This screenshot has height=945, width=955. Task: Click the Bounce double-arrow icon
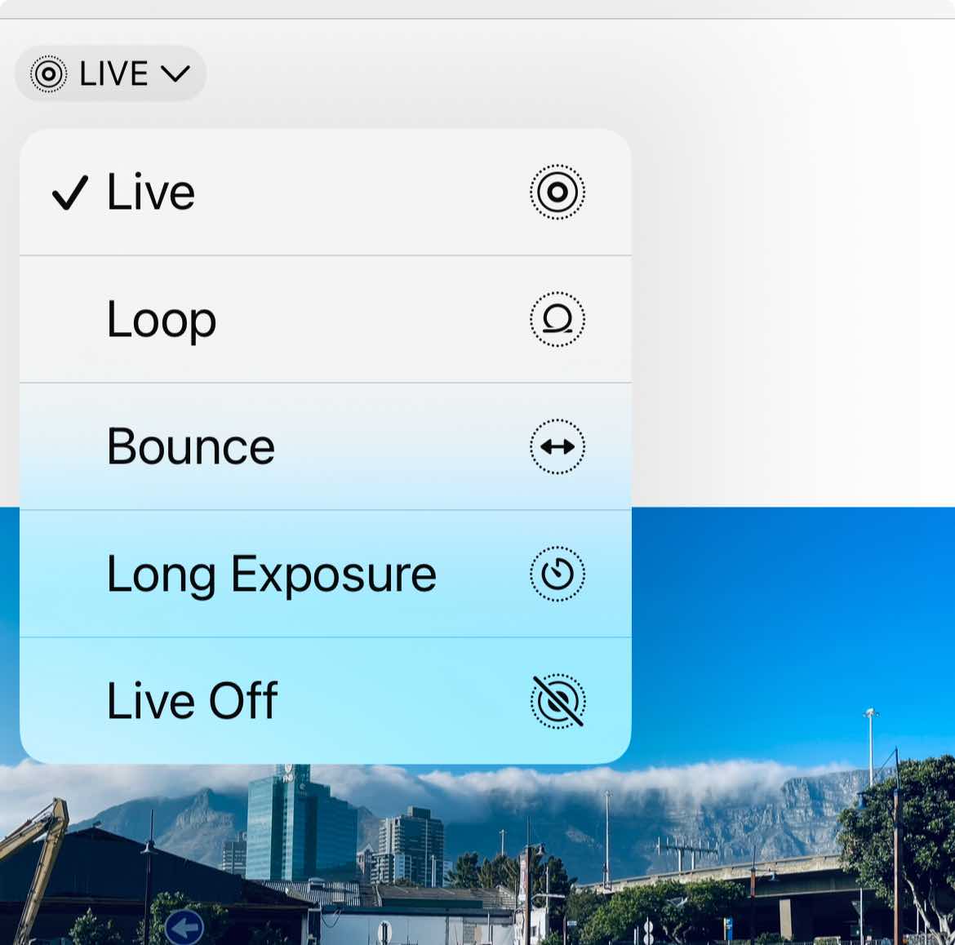coord(557,447)
